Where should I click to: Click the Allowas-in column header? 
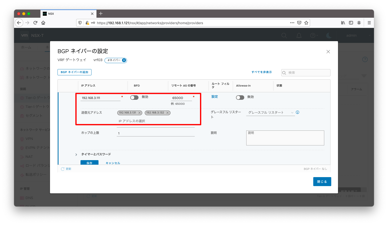click(x=243, y=86)
